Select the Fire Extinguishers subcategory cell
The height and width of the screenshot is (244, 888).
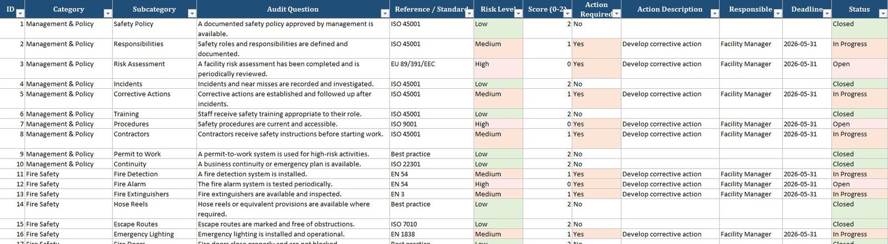(154, 194)
